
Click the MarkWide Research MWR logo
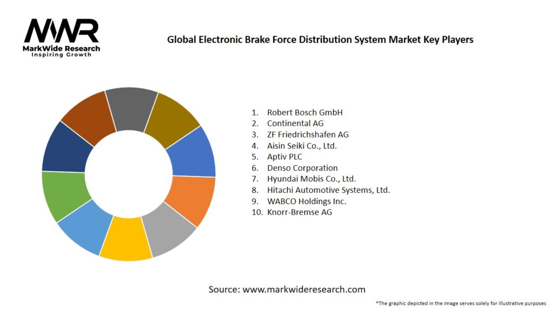pyautogui.click(x=62, y=37)
